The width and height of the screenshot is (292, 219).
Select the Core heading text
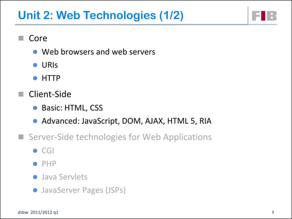[38, 39]
